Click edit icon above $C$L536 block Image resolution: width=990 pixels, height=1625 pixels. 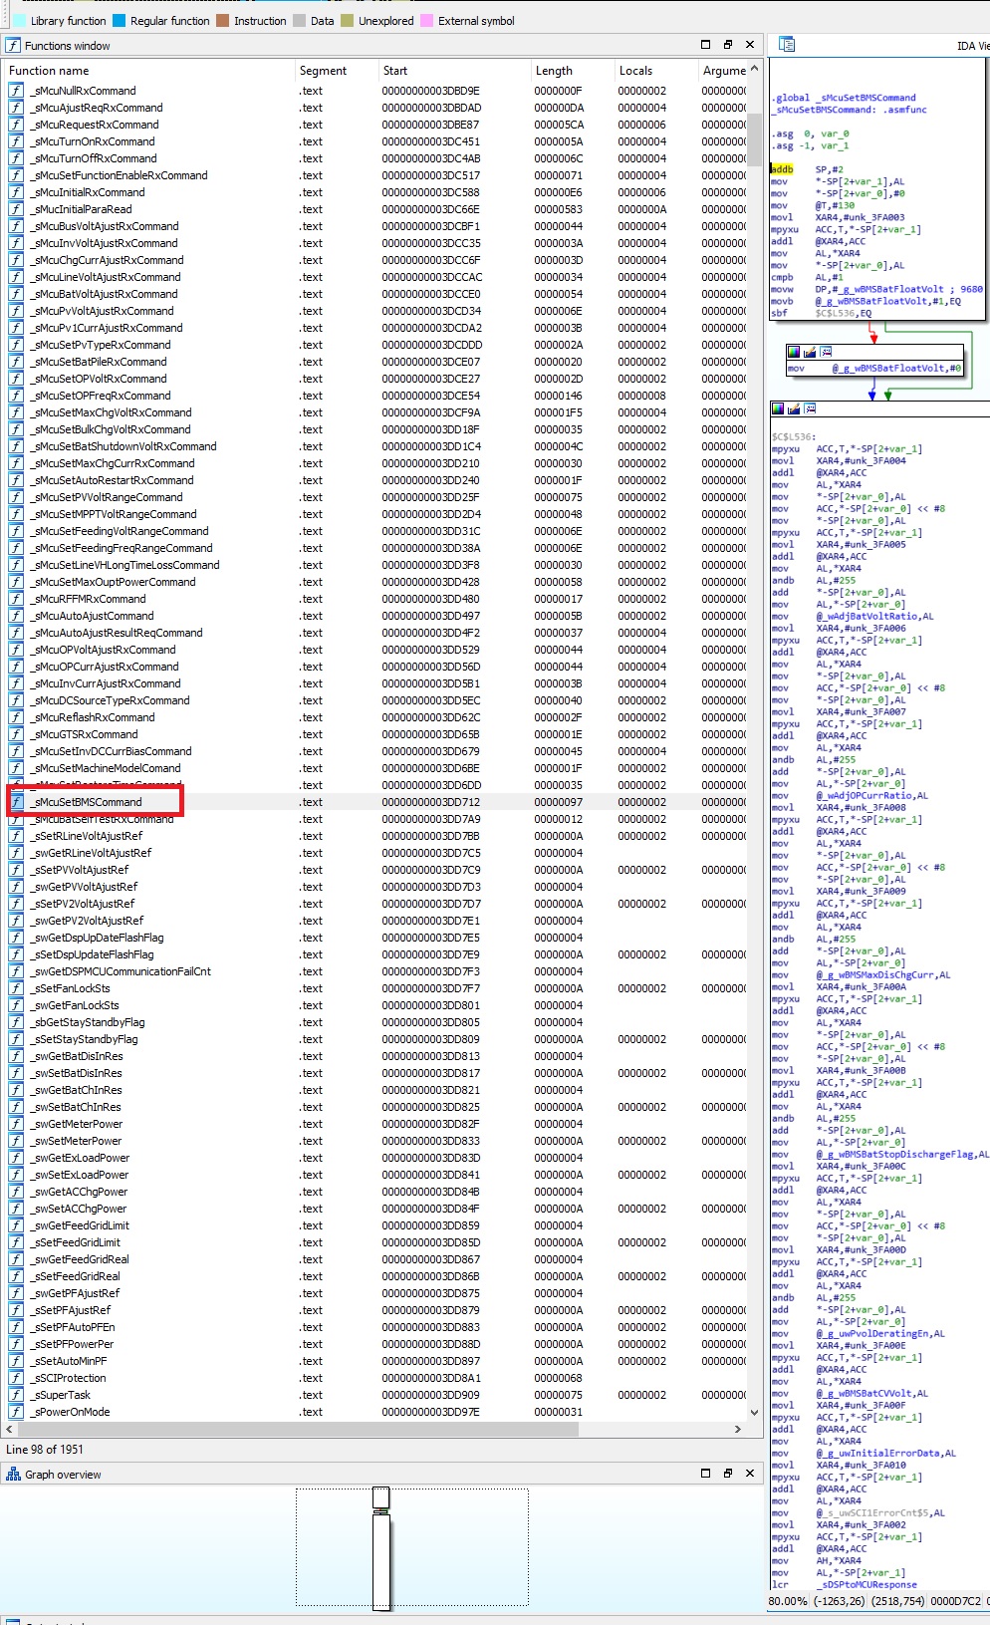pyautogui.click(x=794, y=408)
